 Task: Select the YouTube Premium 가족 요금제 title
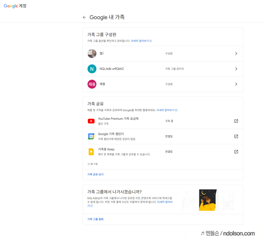coord(118,119)
